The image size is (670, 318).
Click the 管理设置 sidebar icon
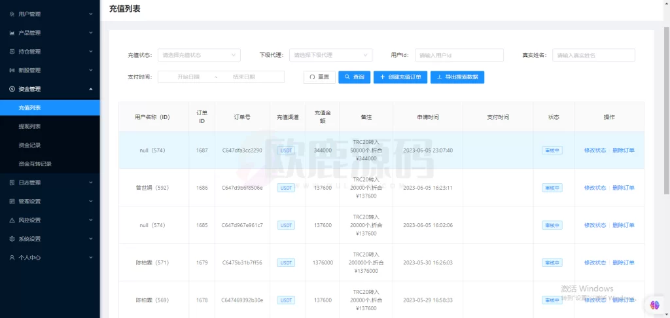(12, 202)
